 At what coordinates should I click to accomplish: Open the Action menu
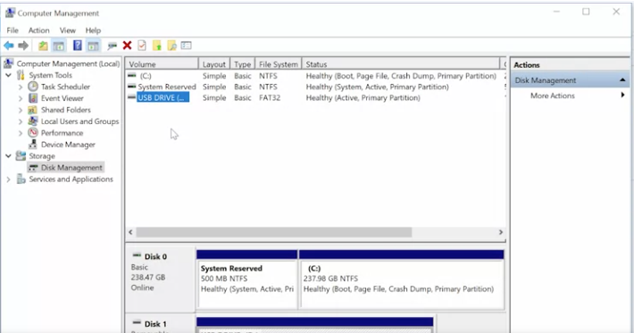coord(38,30)
